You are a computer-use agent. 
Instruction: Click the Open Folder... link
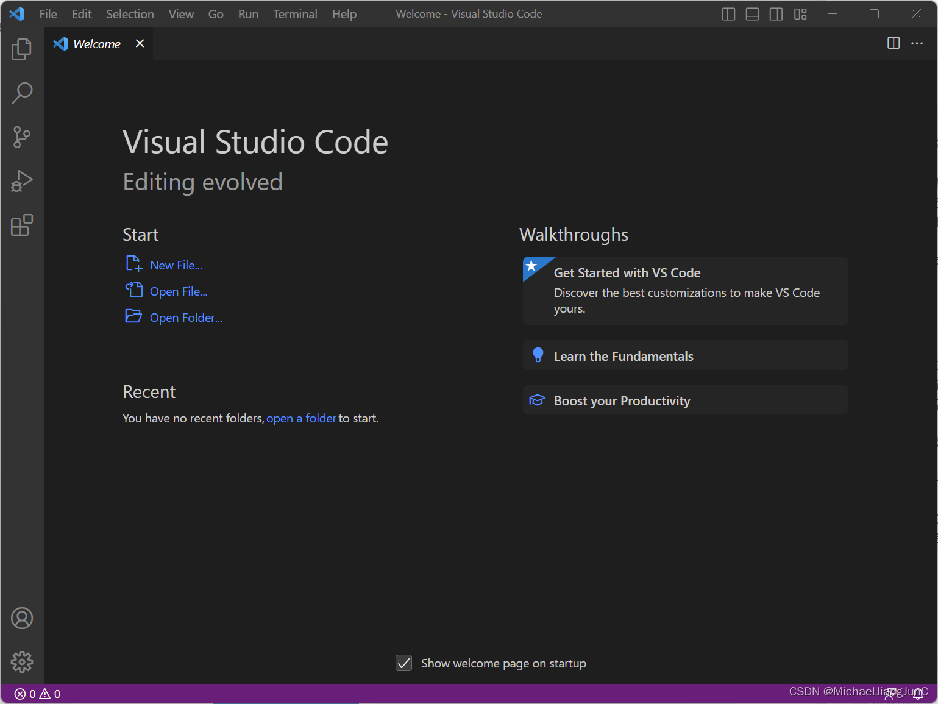click(187, 318)
